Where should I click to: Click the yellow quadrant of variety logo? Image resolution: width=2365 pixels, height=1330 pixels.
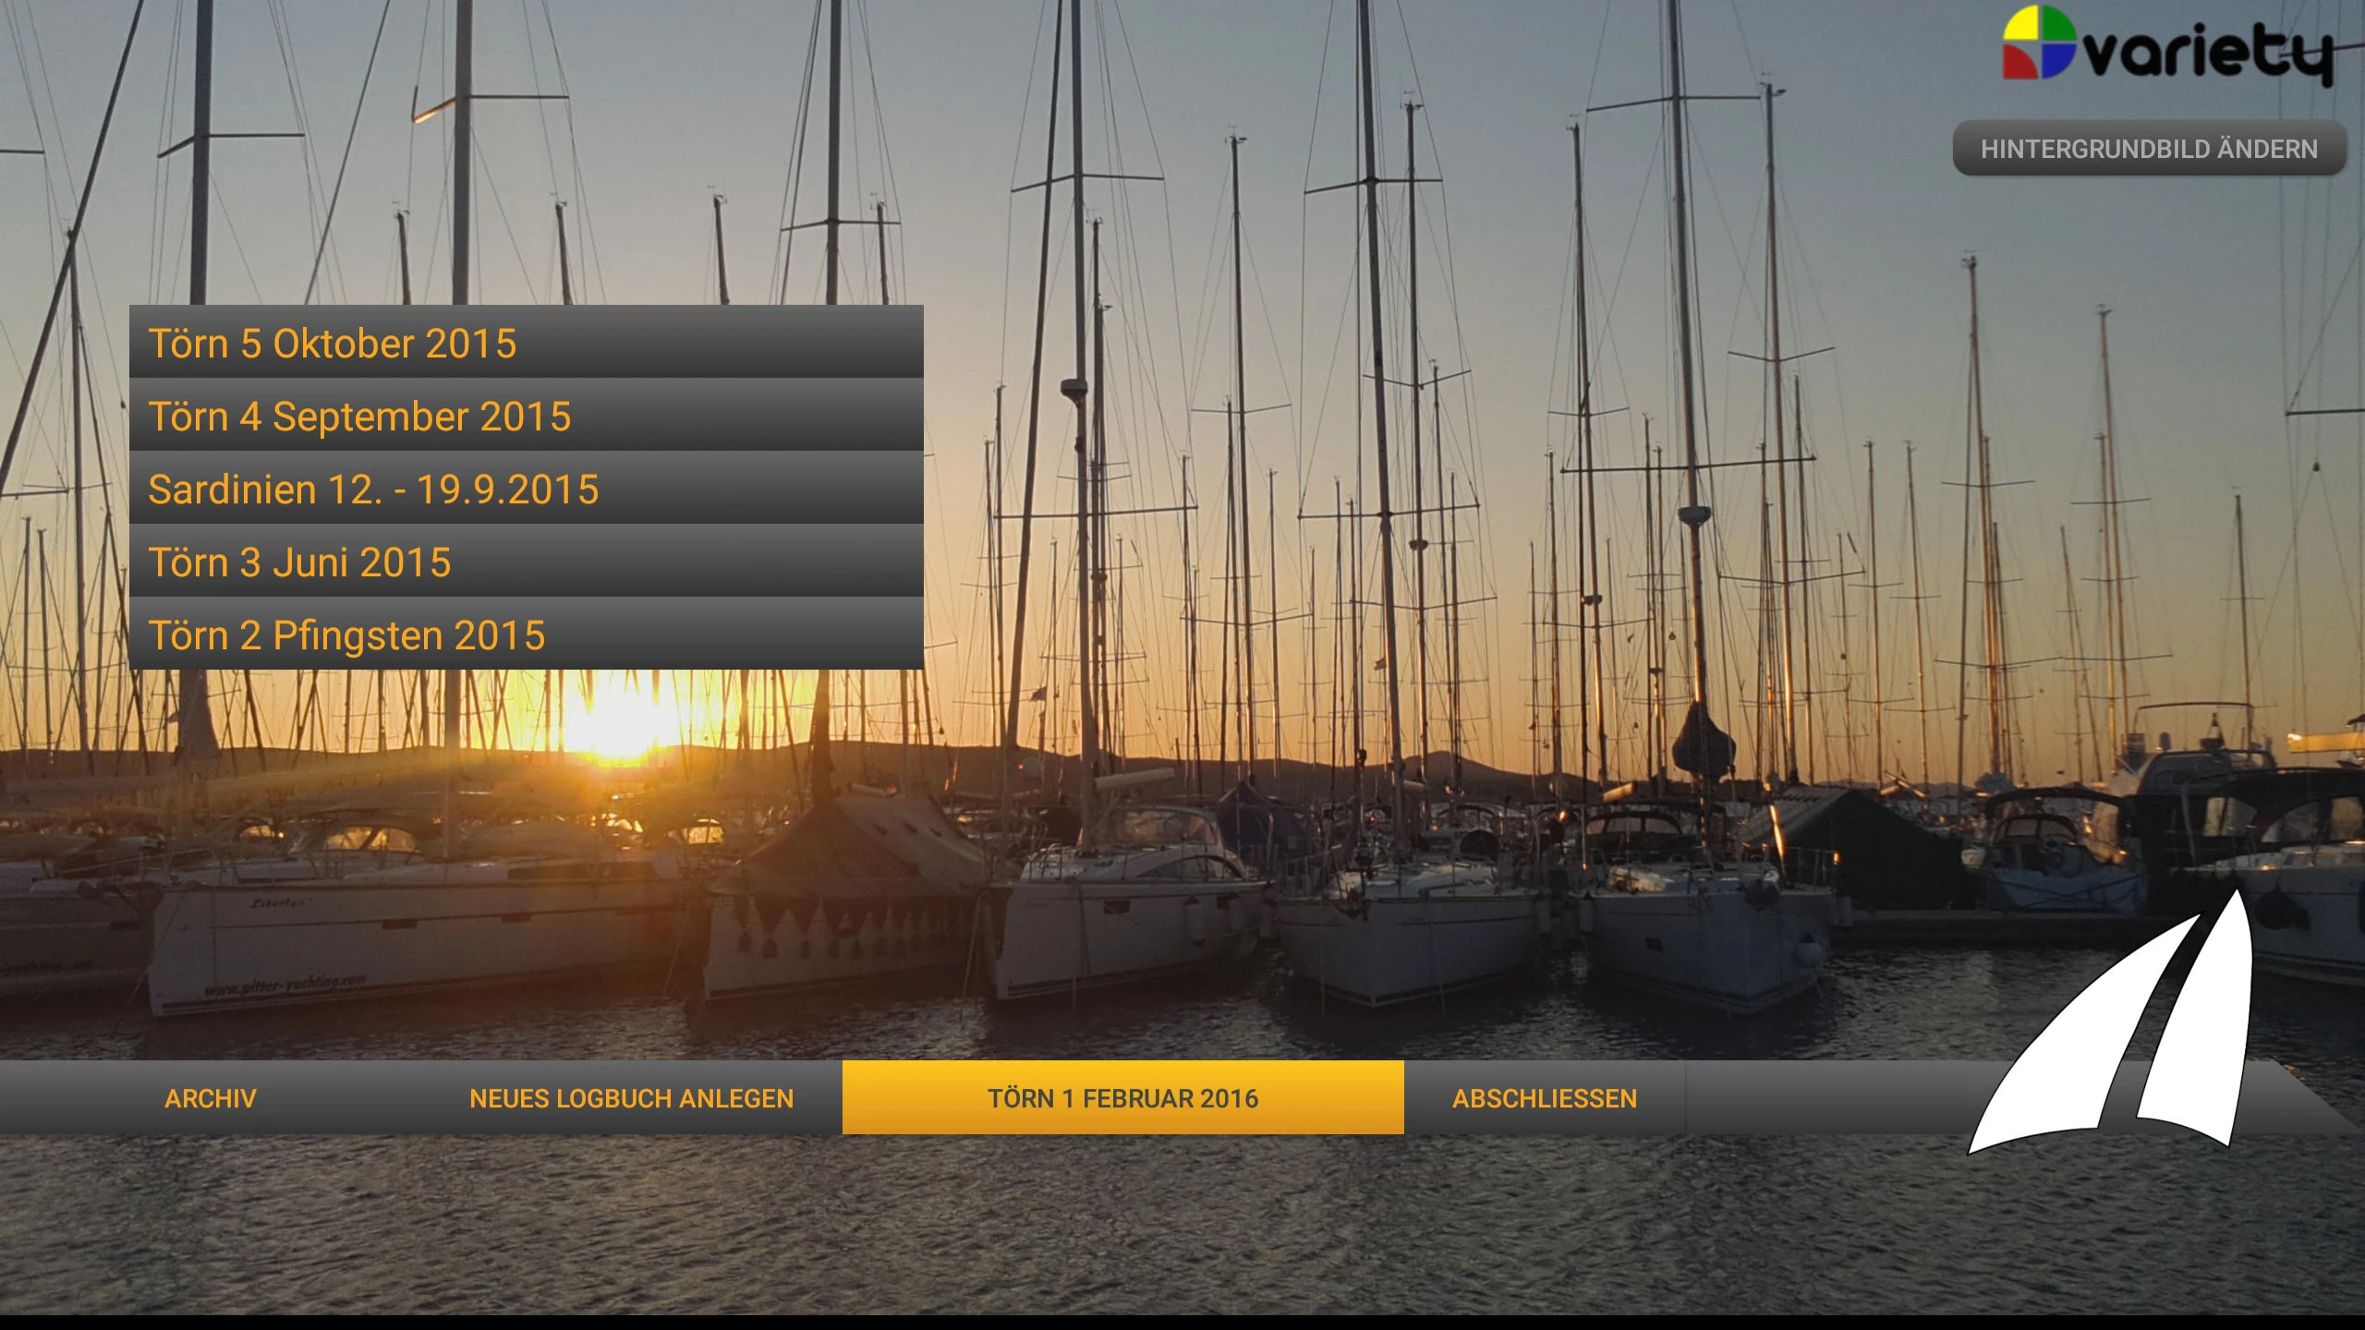point(2023,23)
